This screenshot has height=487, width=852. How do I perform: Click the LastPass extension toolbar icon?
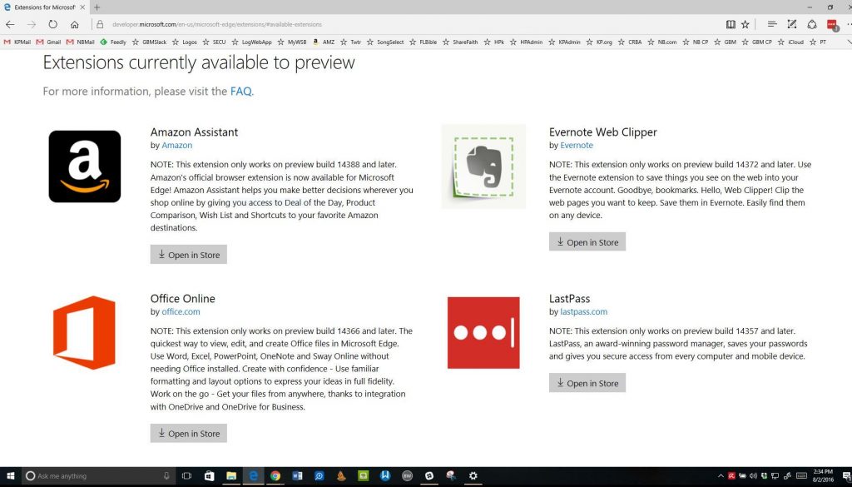point(832,24)
